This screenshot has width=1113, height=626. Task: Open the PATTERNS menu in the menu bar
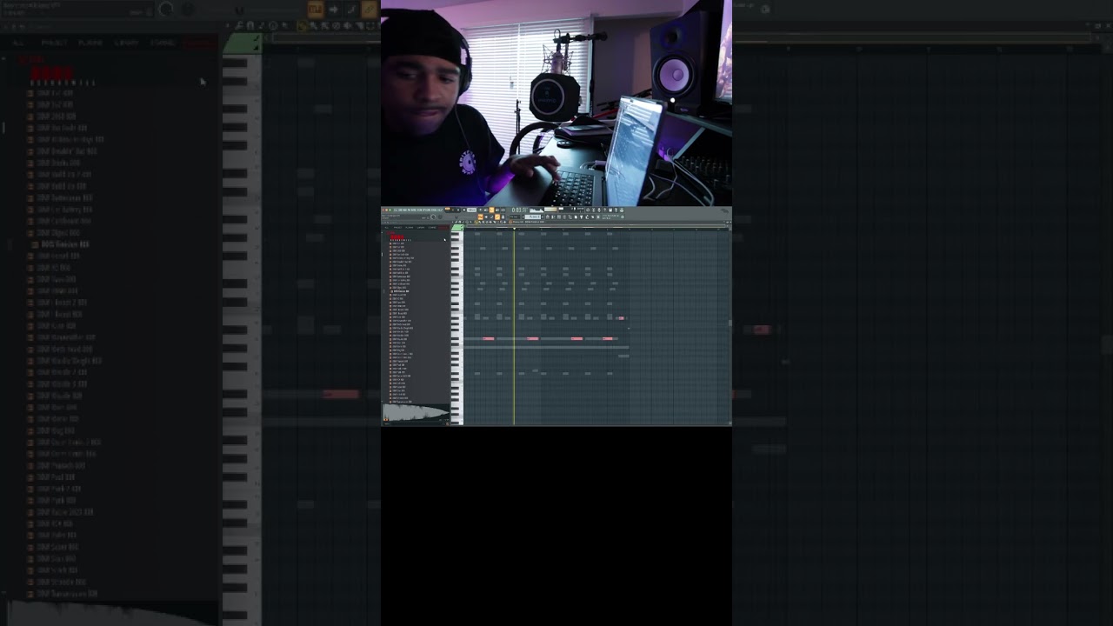click(x=411, y=210)
